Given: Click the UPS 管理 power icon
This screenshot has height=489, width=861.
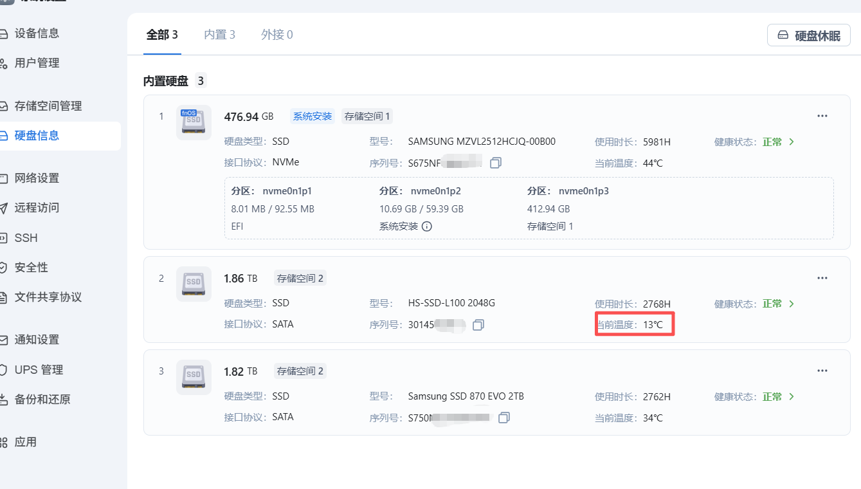Looking at the screenshot, I should (x=3, y=370).
